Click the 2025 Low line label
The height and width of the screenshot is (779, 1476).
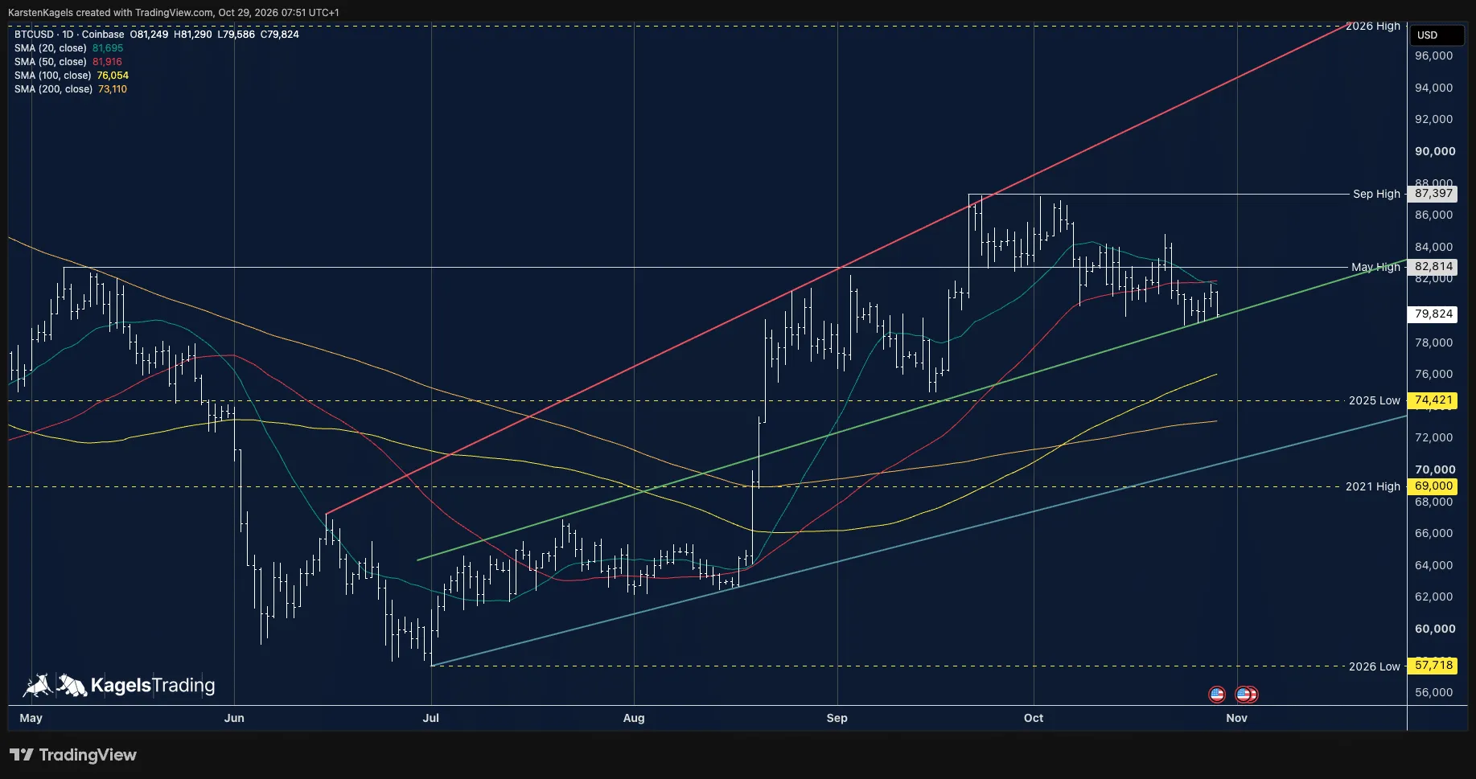pos(1375,400)
